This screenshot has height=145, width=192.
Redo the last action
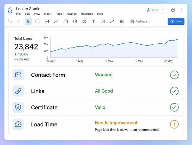[x=18, y=21]
